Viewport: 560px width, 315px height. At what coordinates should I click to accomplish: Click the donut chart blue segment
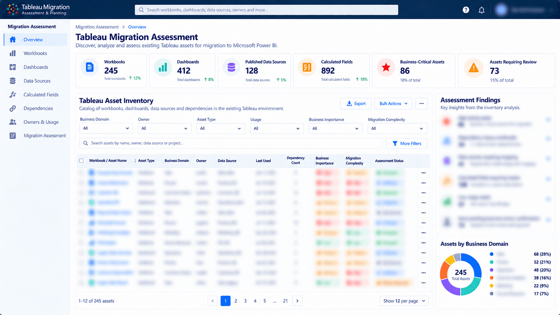(x=474, y=265)
